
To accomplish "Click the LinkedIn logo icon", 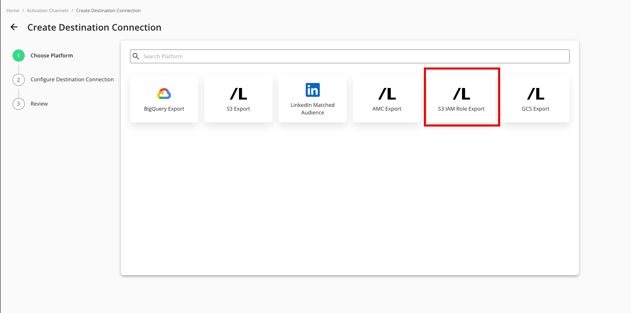I will tap(312, 90).
